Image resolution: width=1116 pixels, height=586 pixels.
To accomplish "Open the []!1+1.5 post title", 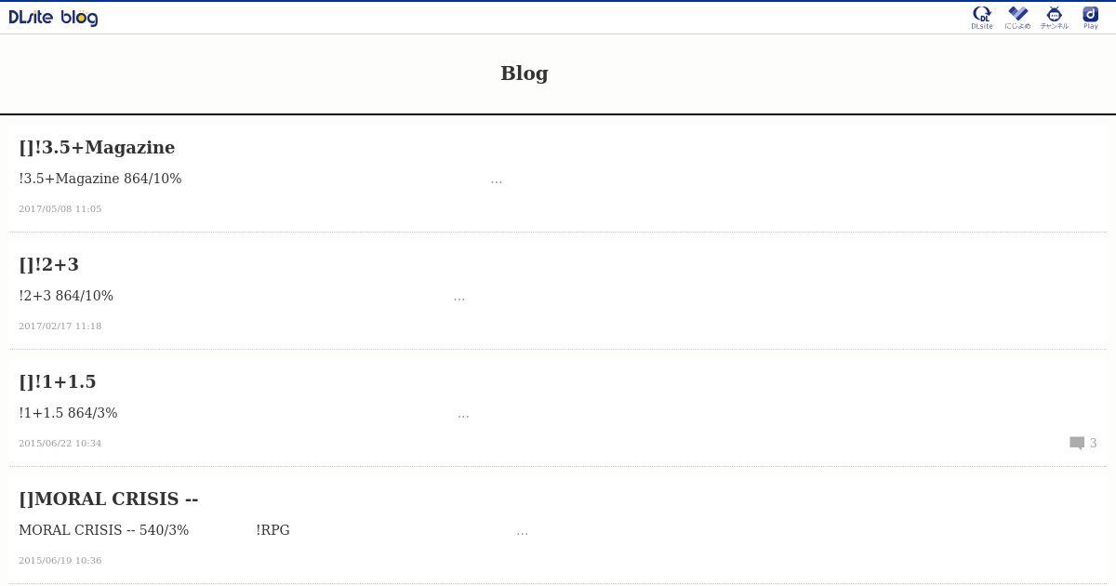I will tap(58, 381).
